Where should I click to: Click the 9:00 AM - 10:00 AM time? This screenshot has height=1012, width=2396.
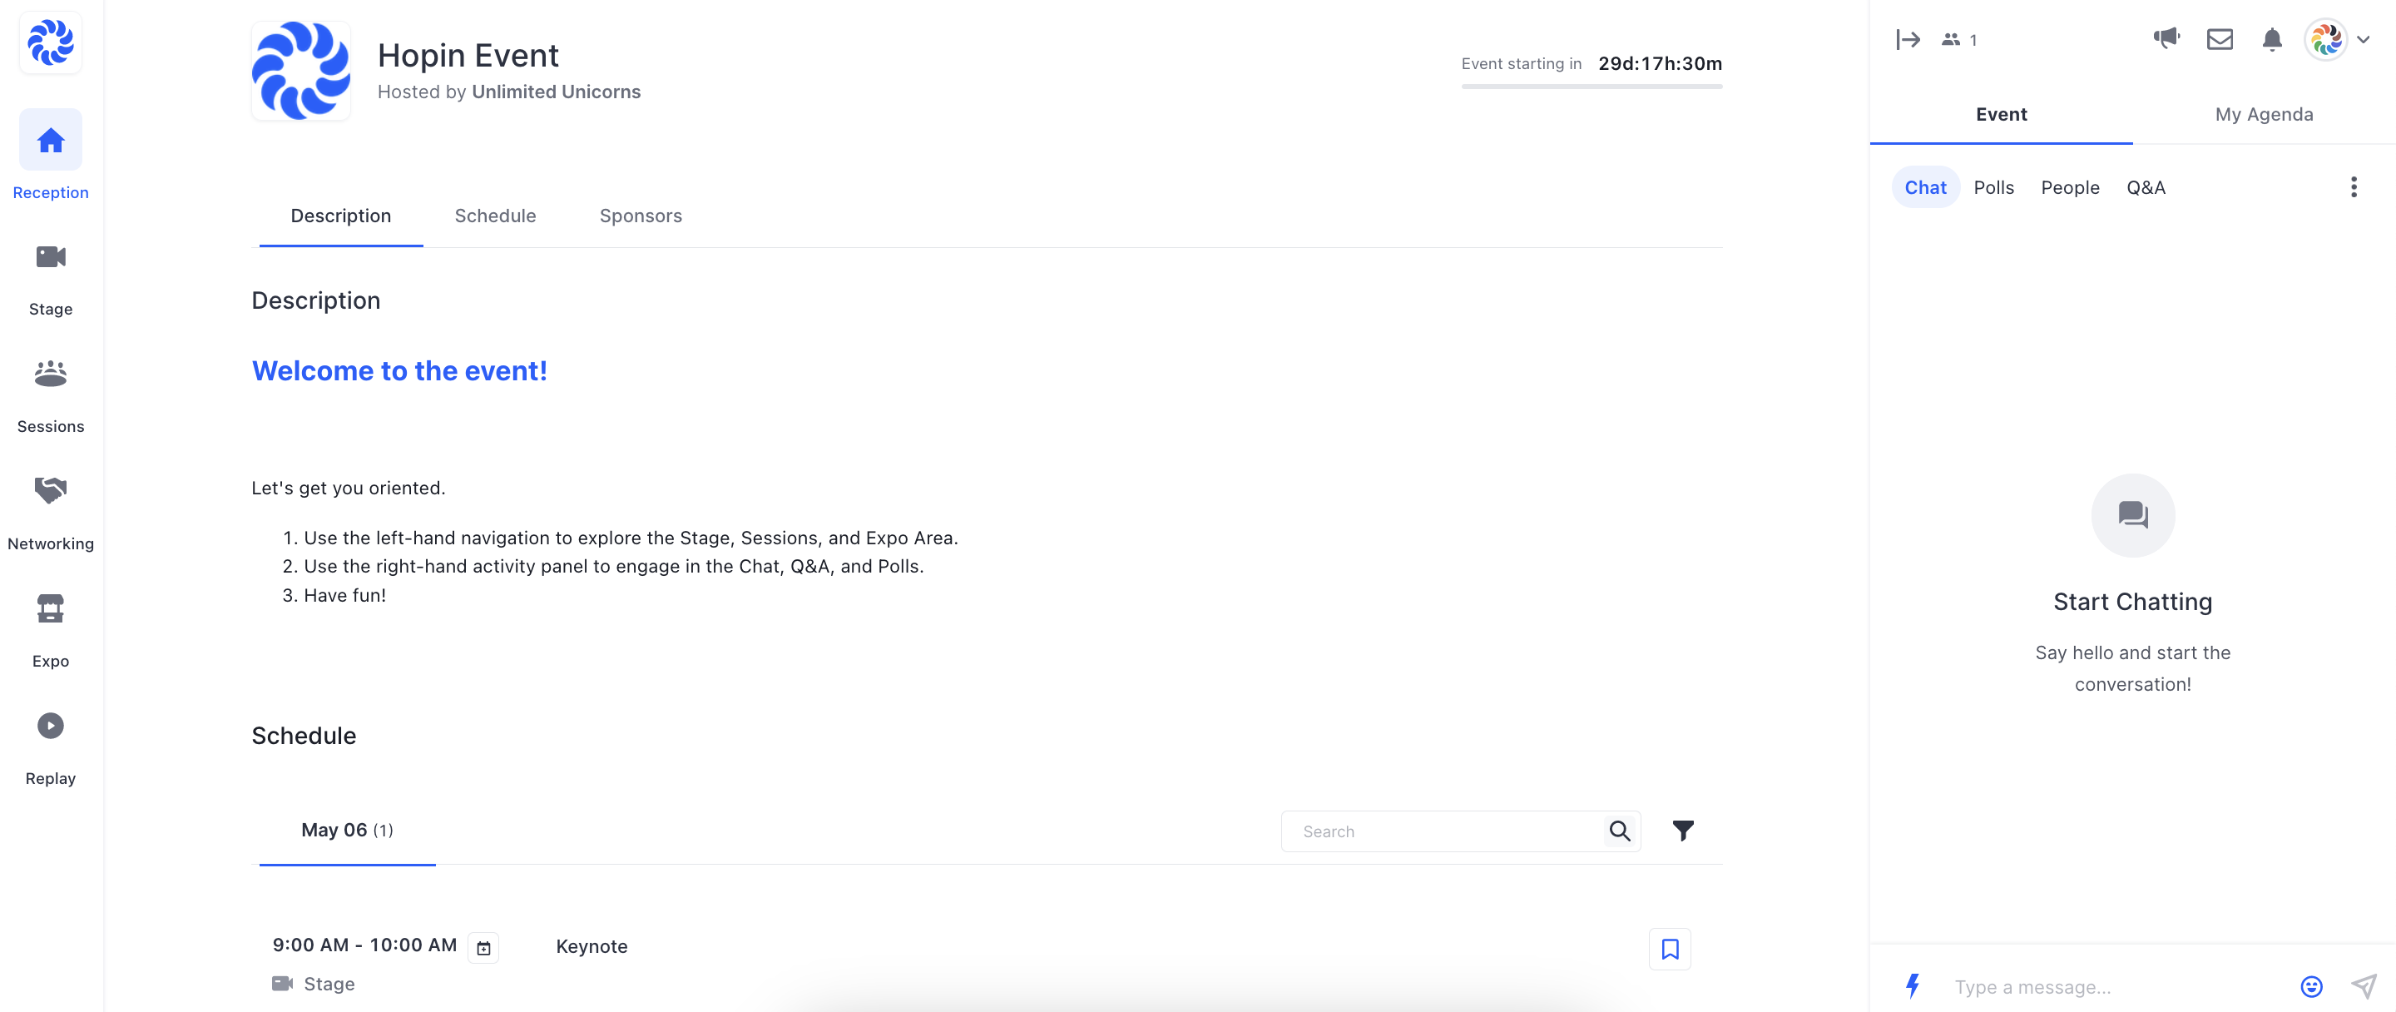(364, 945)
